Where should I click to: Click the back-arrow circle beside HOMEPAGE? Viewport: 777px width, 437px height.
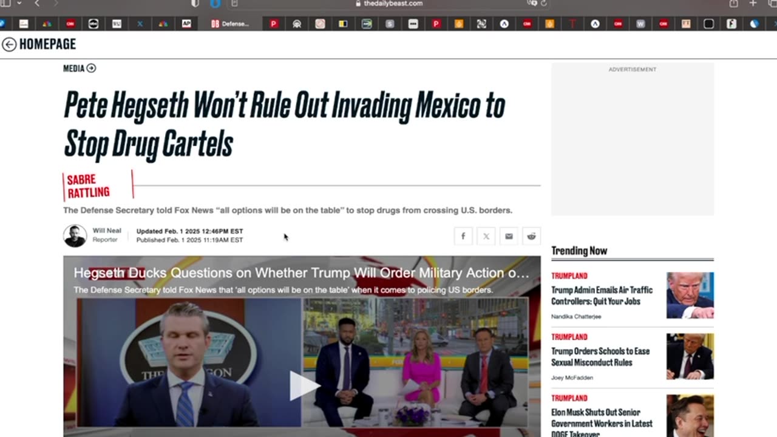(x=9, y=44)
